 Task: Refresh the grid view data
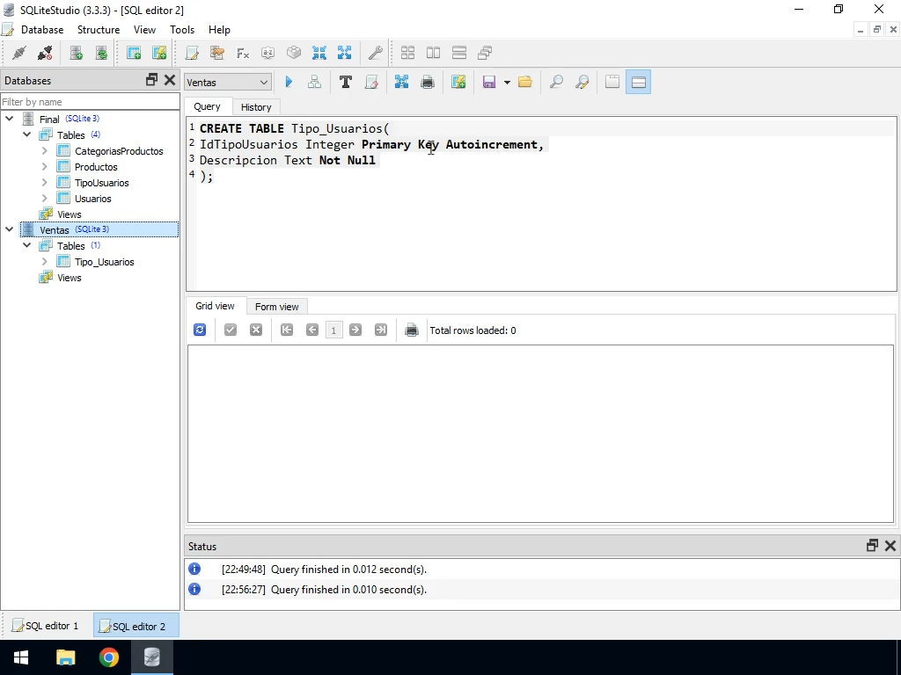pos(200,330)
